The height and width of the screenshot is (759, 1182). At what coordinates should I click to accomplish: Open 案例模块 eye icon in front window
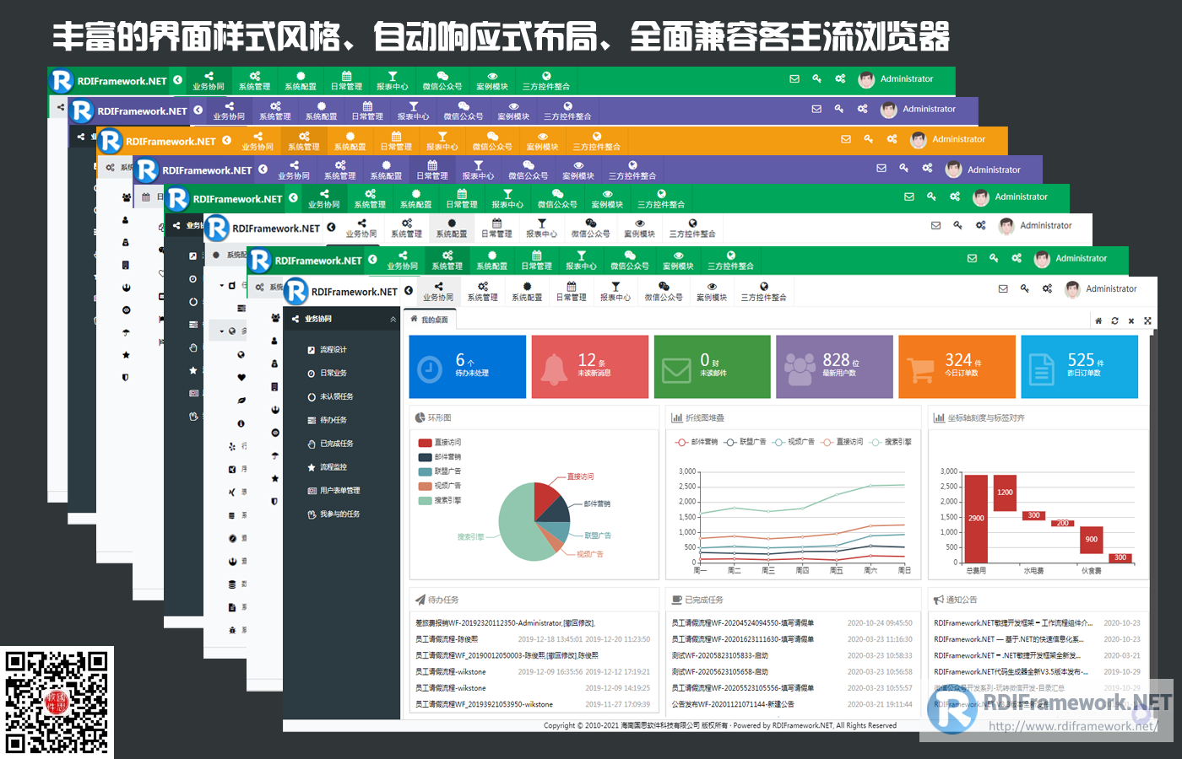tap(712, 287)
